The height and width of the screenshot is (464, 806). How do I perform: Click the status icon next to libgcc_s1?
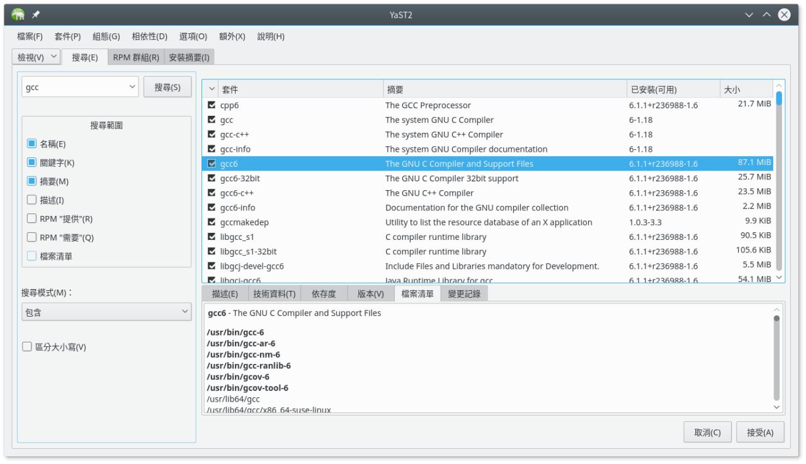tap(212, 237)
